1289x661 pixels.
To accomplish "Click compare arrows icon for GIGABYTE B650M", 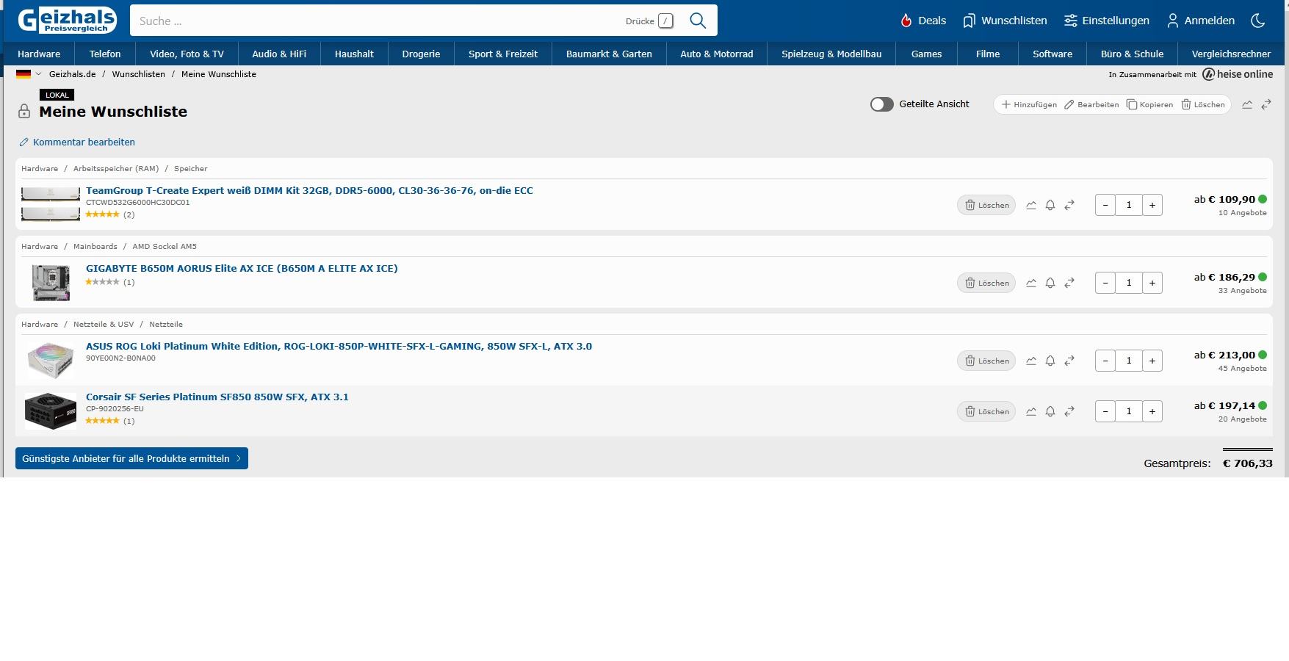I will (1069, 283).
